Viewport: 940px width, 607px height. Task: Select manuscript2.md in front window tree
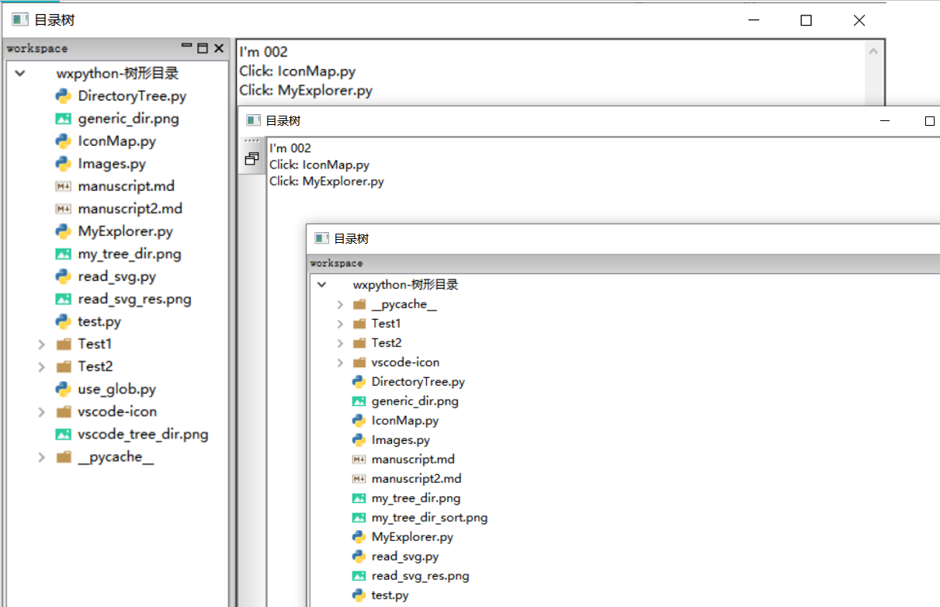point(417,479)
